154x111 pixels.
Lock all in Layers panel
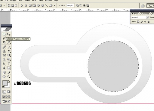pos(148,22)
